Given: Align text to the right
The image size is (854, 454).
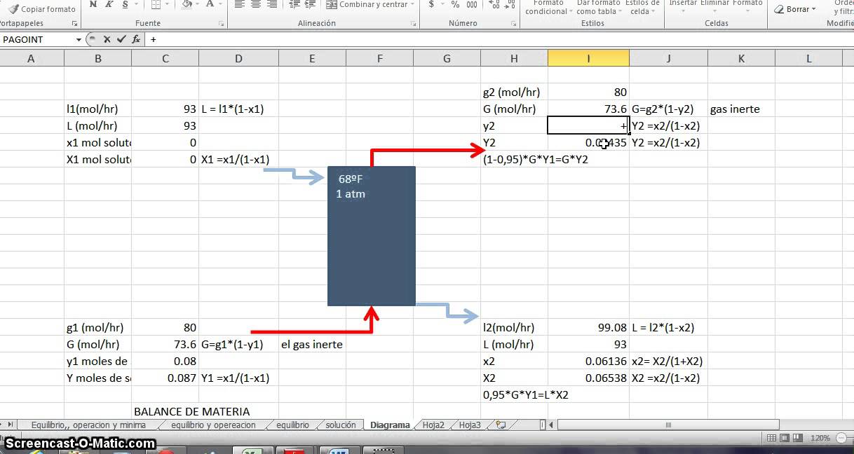Looking at the screenshot, I should 273,4.
